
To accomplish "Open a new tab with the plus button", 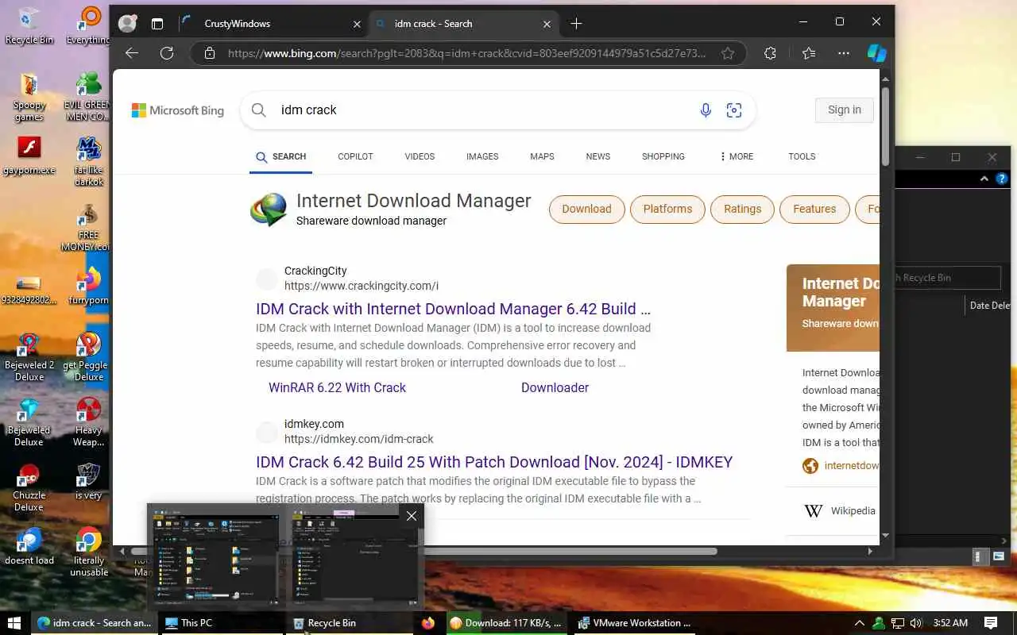I will (x=576, y=24).
